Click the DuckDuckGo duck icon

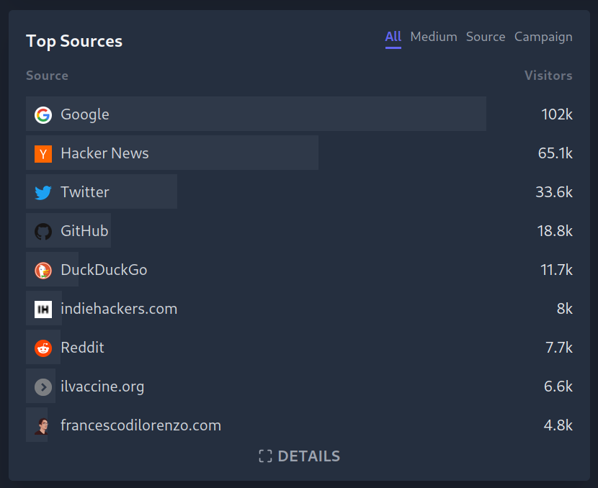[x=43, y=271]
